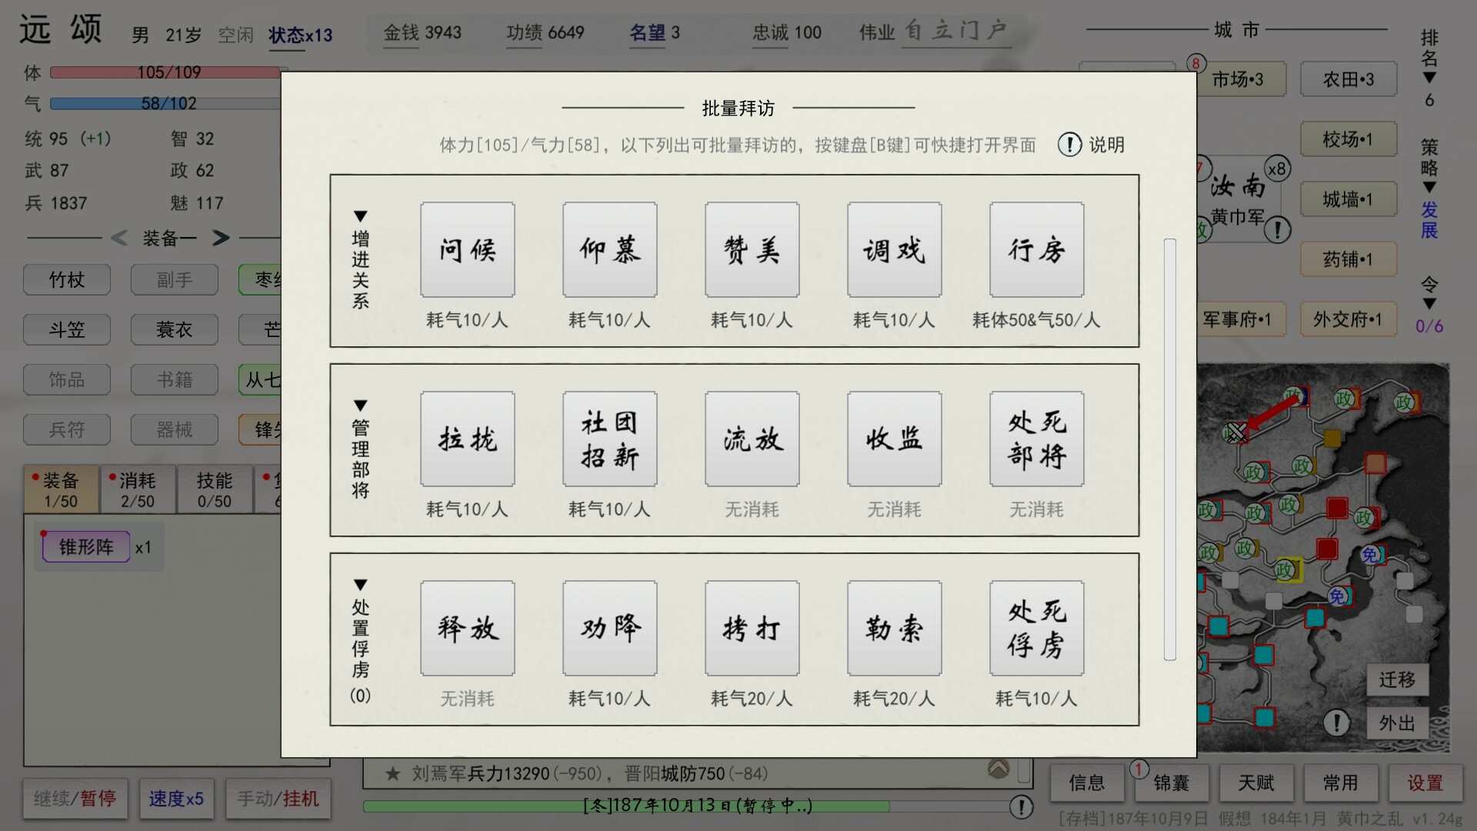
Task: Open the 技能 skills tab
Action: point(214,489)
